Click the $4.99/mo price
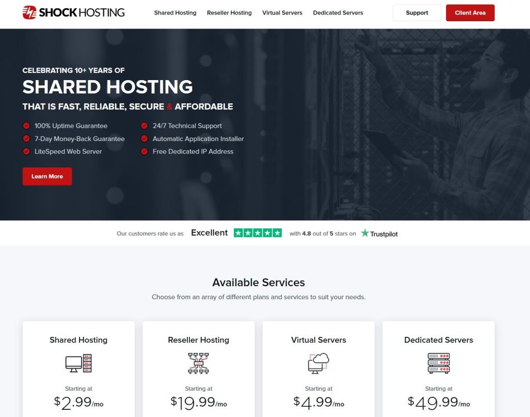The height and width of the screenshot is (417, 530). (318, 402)
